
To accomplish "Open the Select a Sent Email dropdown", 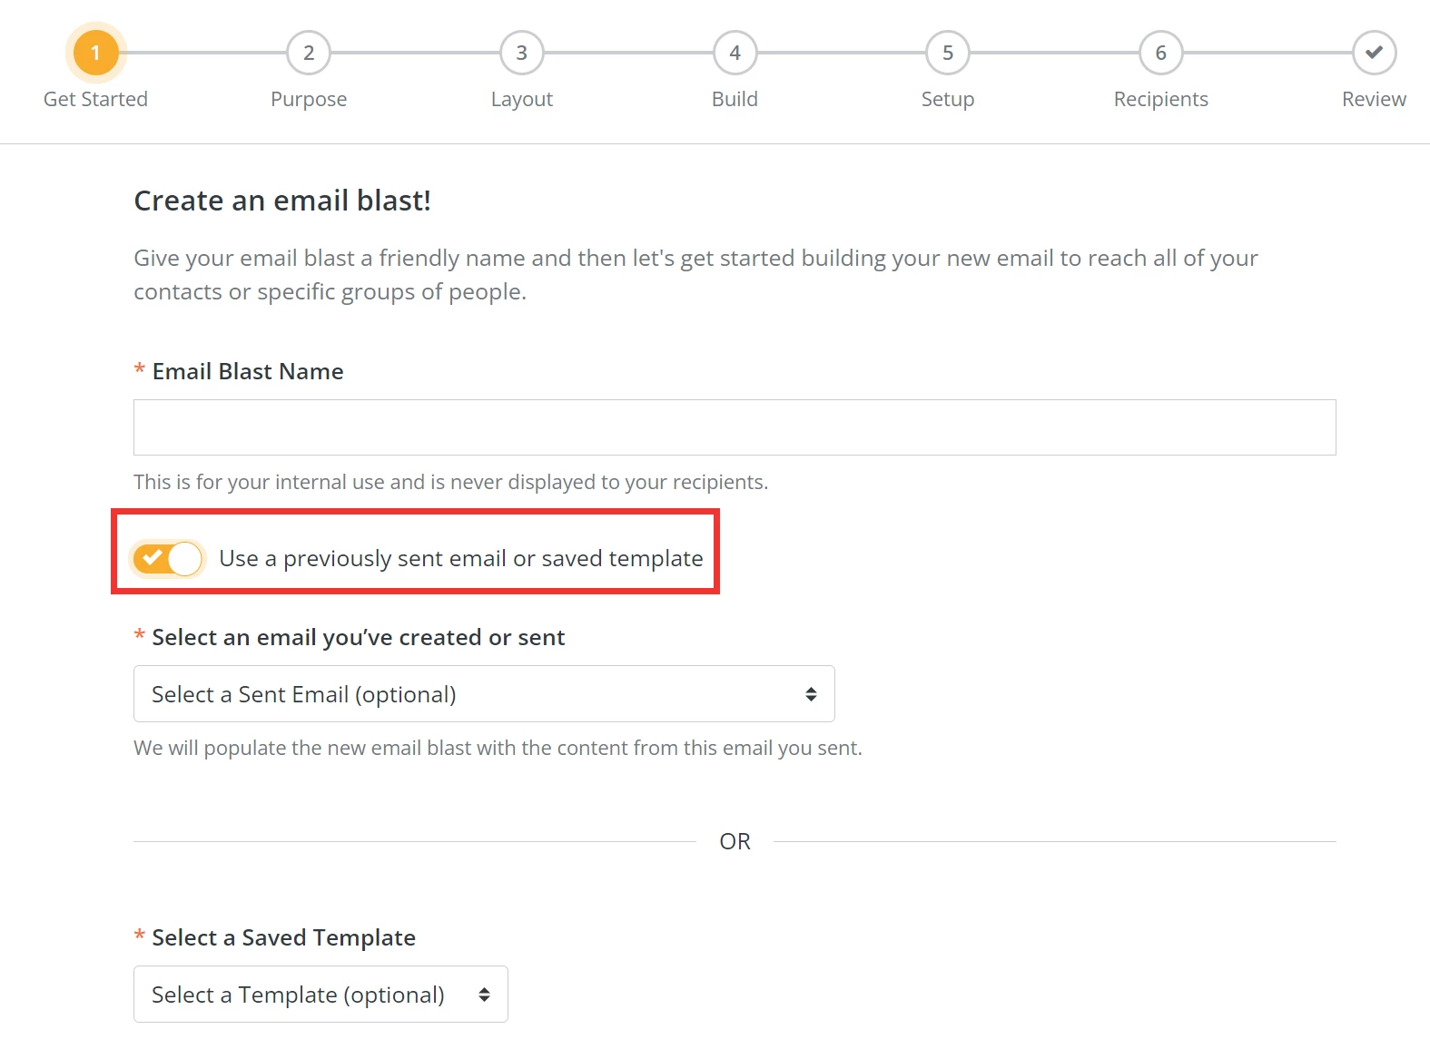I will coord(483,693).
